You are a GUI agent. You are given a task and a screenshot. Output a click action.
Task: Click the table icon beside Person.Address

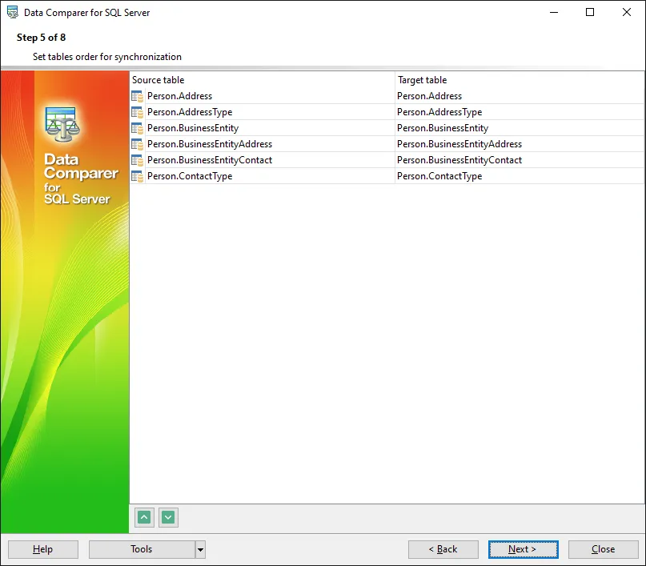point(137,96)
